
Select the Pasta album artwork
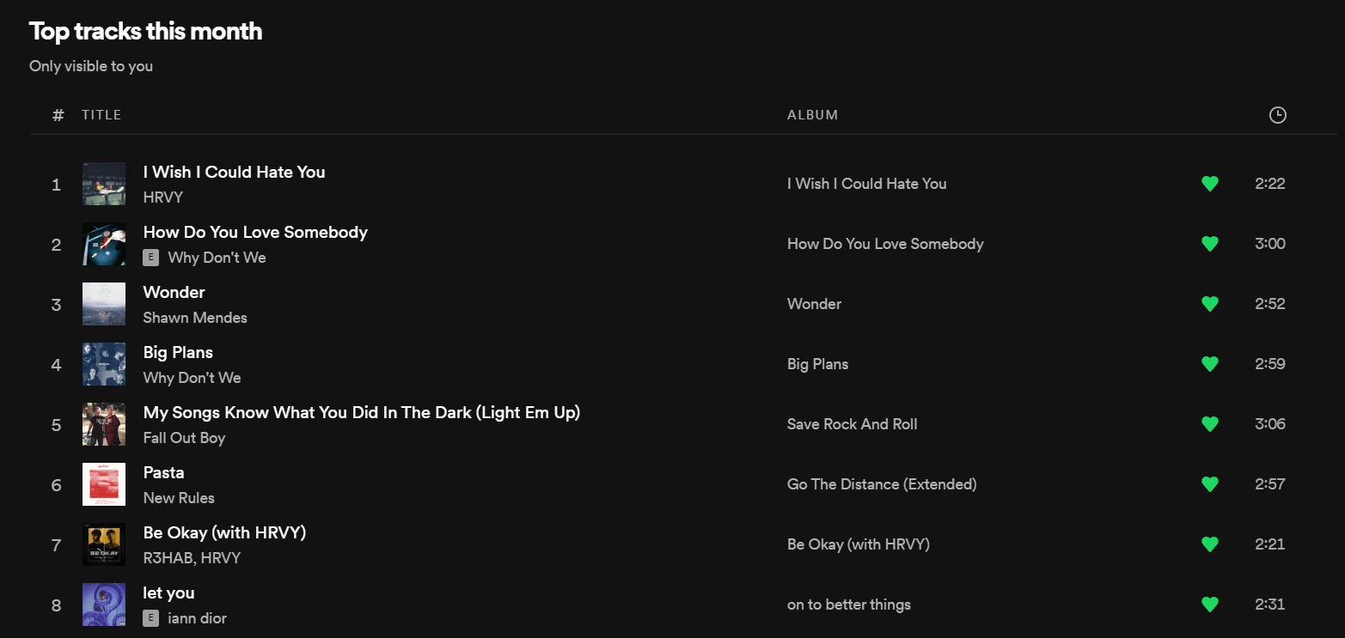(x=104, y=484)
